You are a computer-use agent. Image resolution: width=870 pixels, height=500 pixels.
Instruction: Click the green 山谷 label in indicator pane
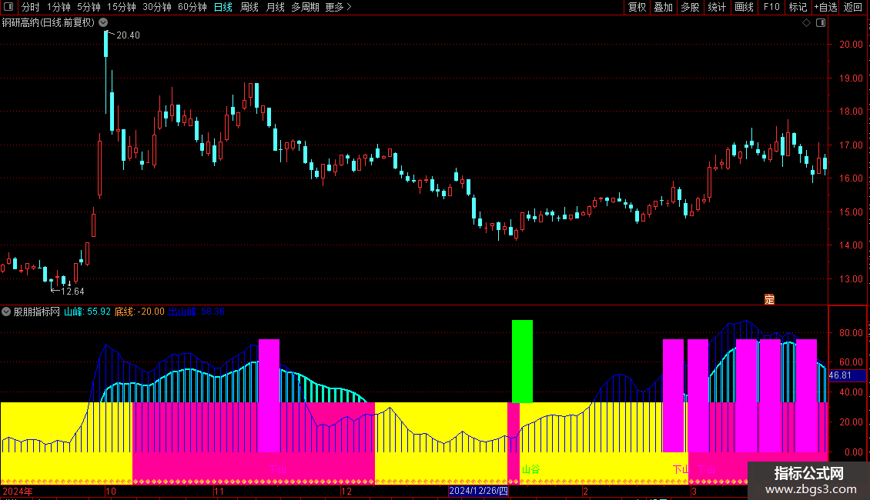click(531, 469)
